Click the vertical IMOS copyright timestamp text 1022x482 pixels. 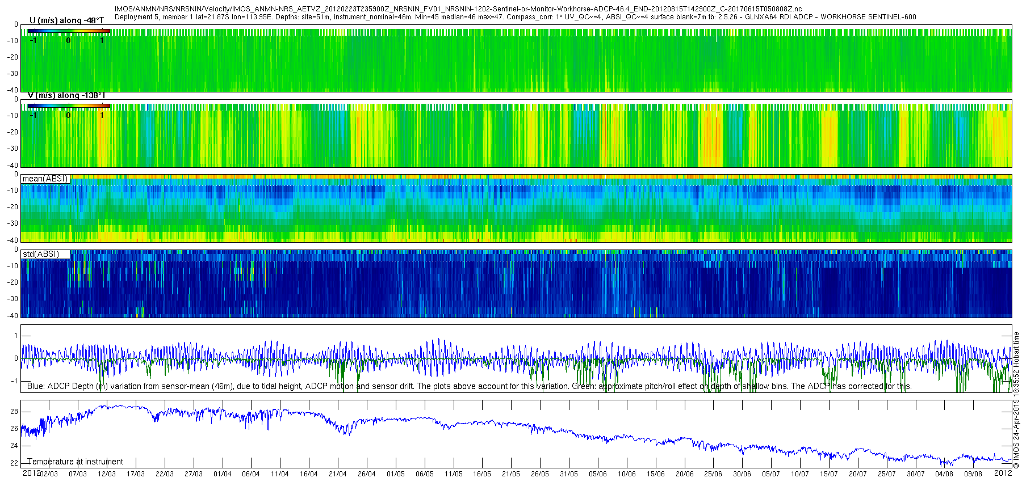tap(1016, 400)
